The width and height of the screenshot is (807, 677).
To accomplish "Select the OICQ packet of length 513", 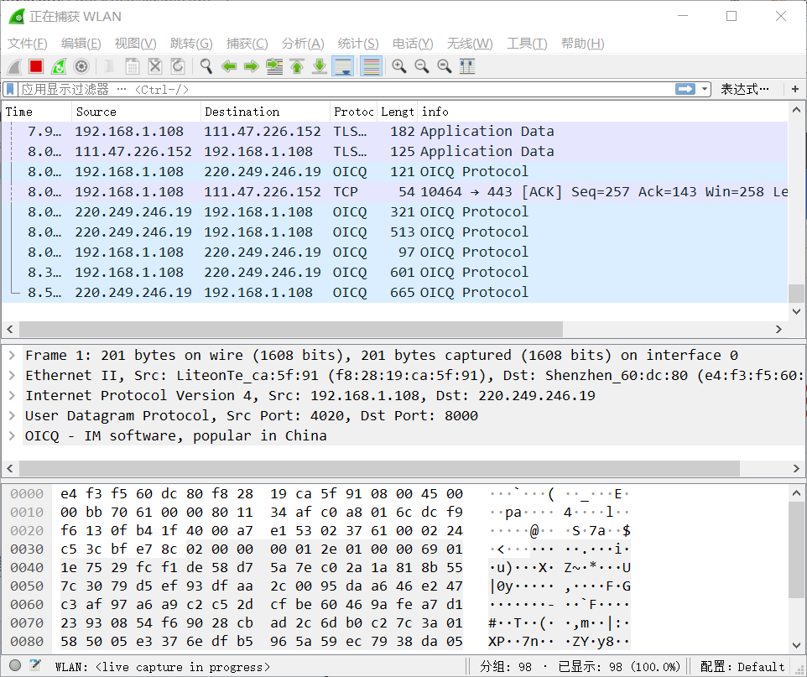I will [395, 232].
